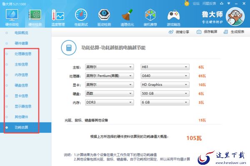Open 论坛 link in title bar
Screen dimensions: 250x166
tap(196, 3)
